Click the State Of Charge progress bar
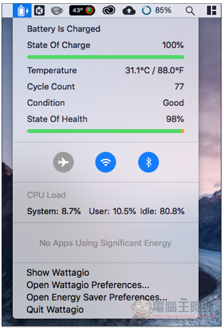Image resolution: width=223 pixels, height=330 pixels. tap(106, 57)
